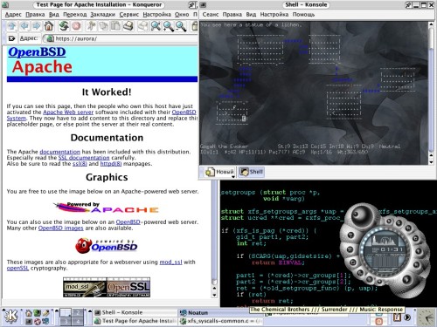Open Konqueror's Настройка menu
The width and height of the screenshot is (437, 327).
coord(156,15)
